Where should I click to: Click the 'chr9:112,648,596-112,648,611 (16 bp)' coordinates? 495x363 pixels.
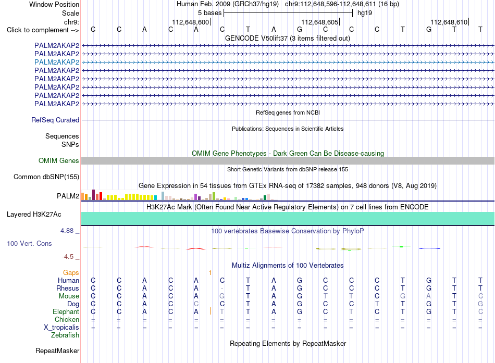coord(342,4)
